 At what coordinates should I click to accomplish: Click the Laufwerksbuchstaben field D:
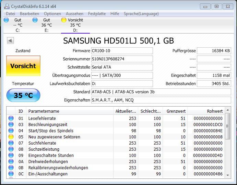(122, 84)
